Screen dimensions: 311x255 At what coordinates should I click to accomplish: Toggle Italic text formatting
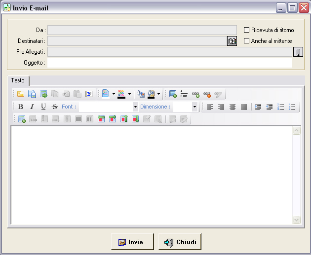[x=32, y=107]
